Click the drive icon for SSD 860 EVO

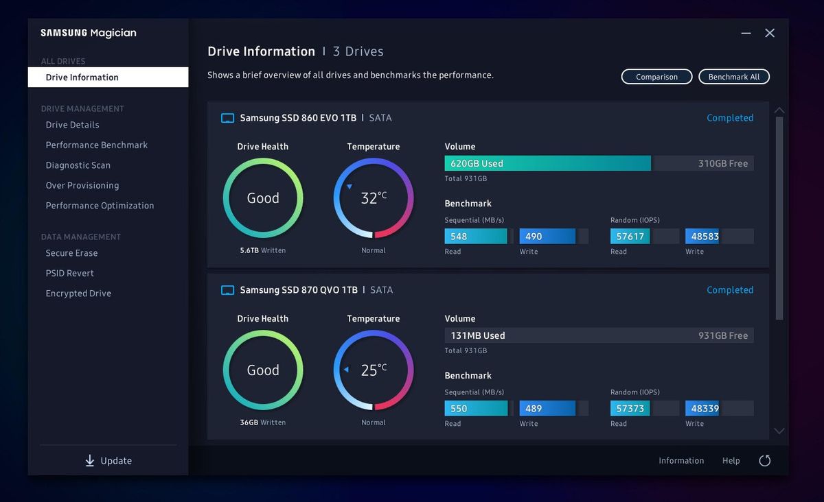pos(227,118)
